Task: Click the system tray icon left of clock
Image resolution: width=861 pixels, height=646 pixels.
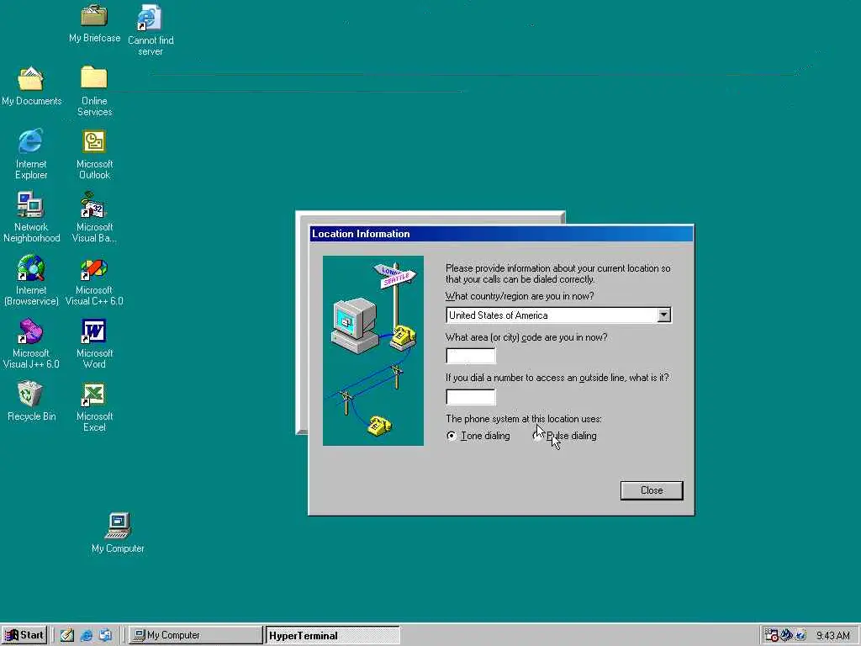Action: click(x=800, y=635)
